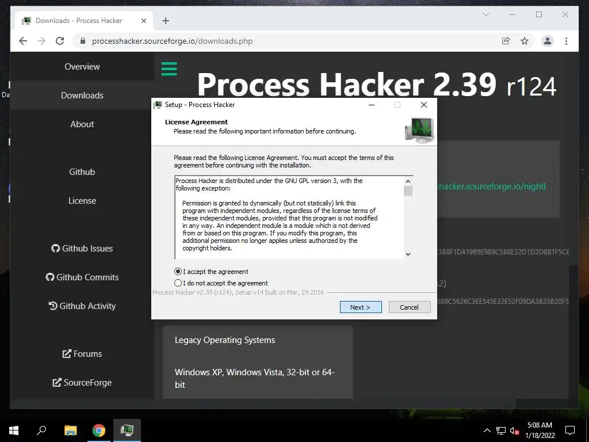Click the muted volume tray icon
This screenshot has width=589, height=442.
click(514, 430)
